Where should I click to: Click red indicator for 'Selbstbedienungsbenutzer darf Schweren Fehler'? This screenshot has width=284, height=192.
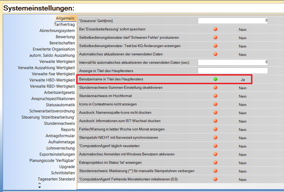click(x=215, y=38)
